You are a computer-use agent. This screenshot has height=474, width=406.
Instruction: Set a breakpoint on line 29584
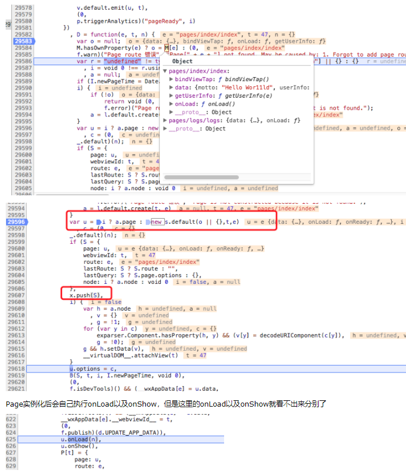tap(23, 48)
